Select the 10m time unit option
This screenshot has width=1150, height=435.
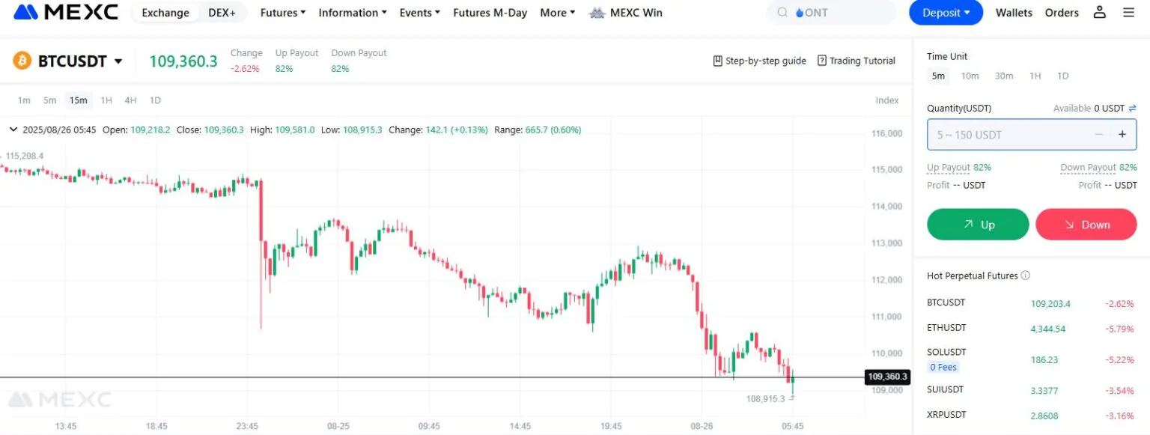tap(970, 76)
